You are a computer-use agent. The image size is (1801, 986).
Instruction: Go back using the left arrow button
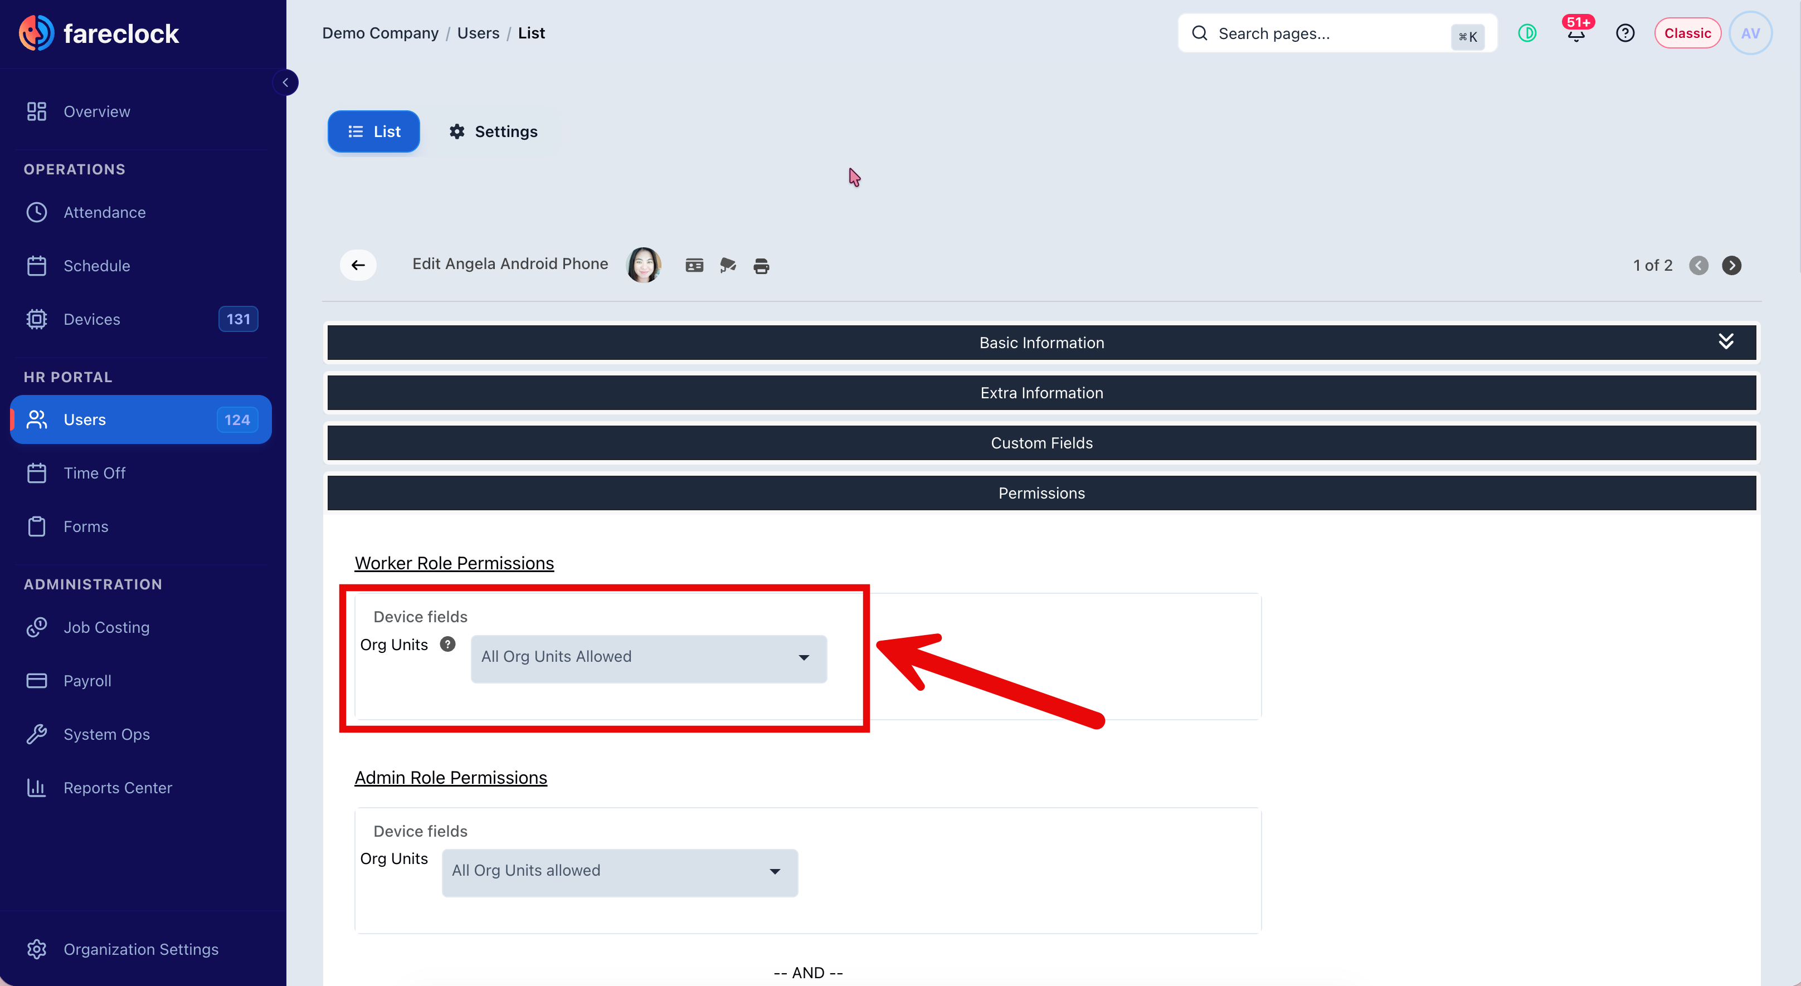pos(358,266)
